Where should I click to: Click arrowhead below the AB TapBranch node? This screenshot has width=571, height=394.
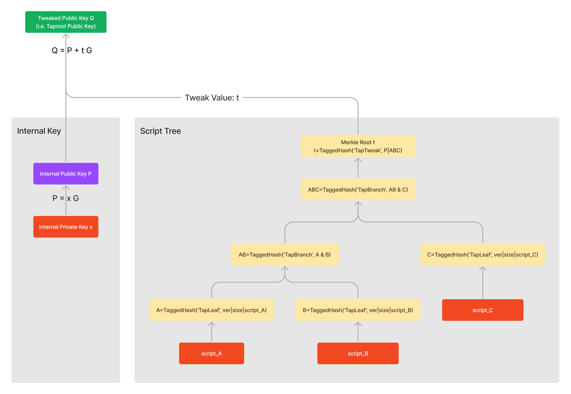point(285,269)
